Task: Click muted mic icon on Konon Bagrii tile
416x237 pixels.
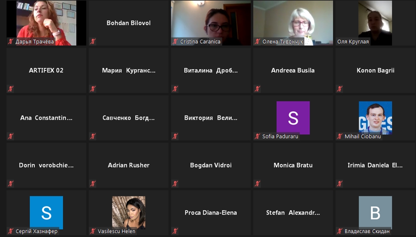Action: coord(339,89)
